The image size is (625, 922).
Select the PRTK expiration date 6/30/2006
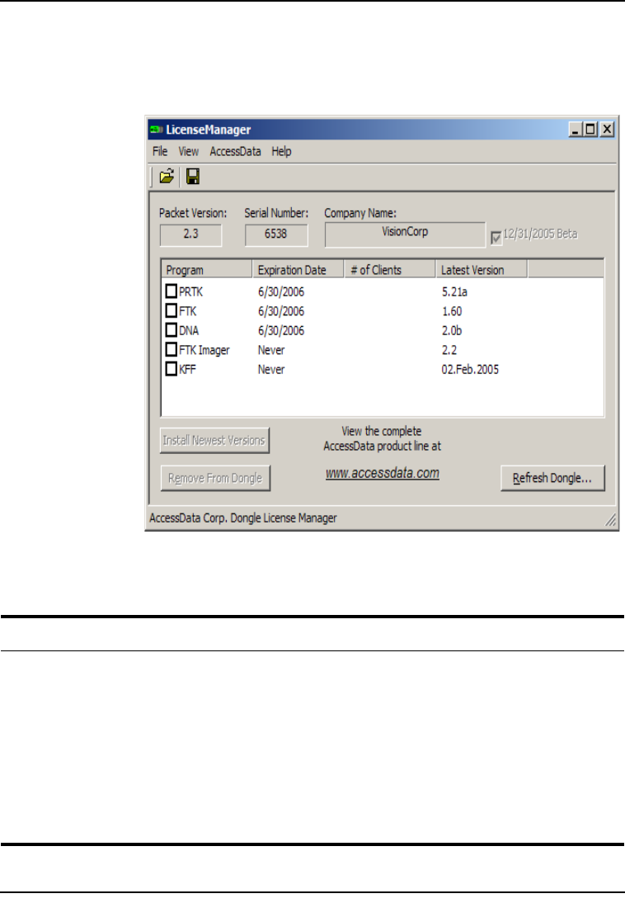[x=281, y=291]
